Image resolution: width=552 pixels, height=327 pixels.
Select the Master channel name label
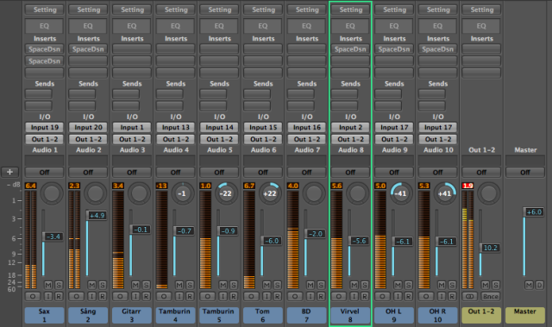(525, 315)
